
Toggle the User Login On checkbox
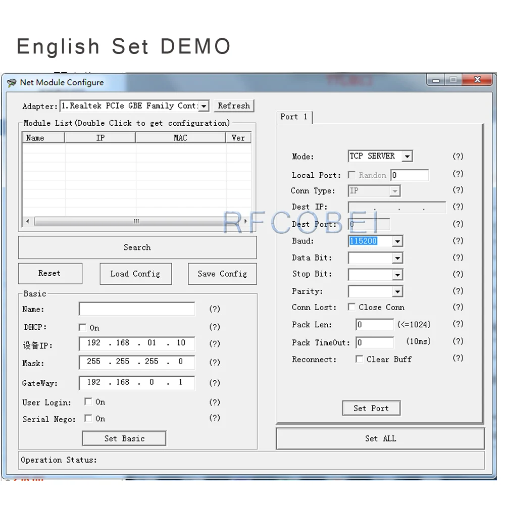coord(88,402)
